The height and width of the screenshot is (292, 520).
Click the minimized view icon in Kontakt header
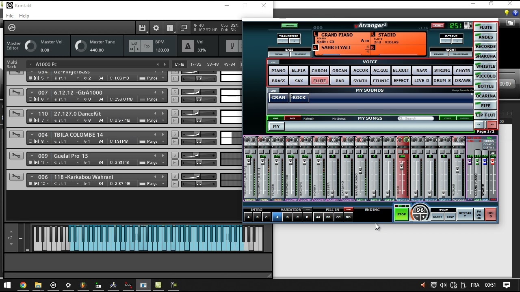(x=184, y=28)
